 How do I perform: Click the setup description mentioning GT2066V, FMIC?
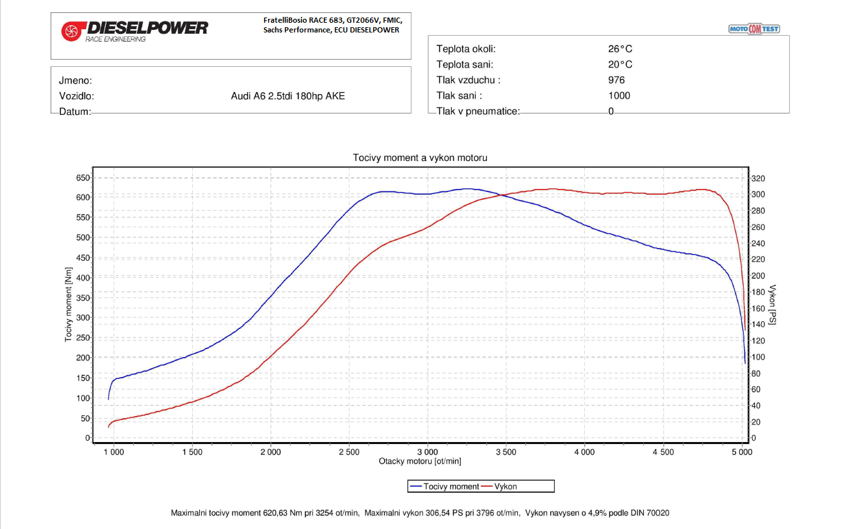click(x=333, y=20)
